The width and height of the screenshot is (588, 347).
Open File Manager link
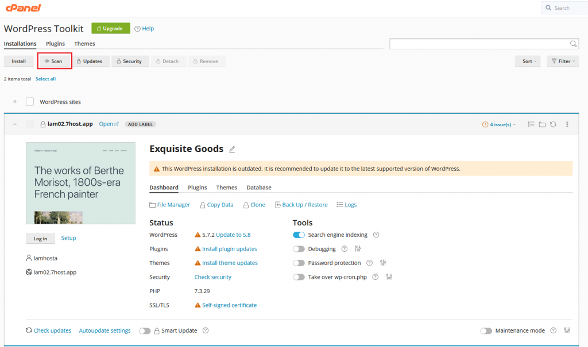170,205
